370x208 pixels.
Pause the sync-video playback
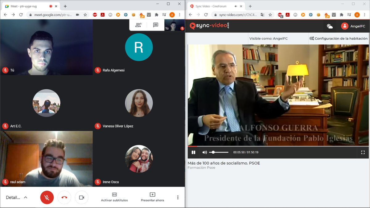(193, 152)
